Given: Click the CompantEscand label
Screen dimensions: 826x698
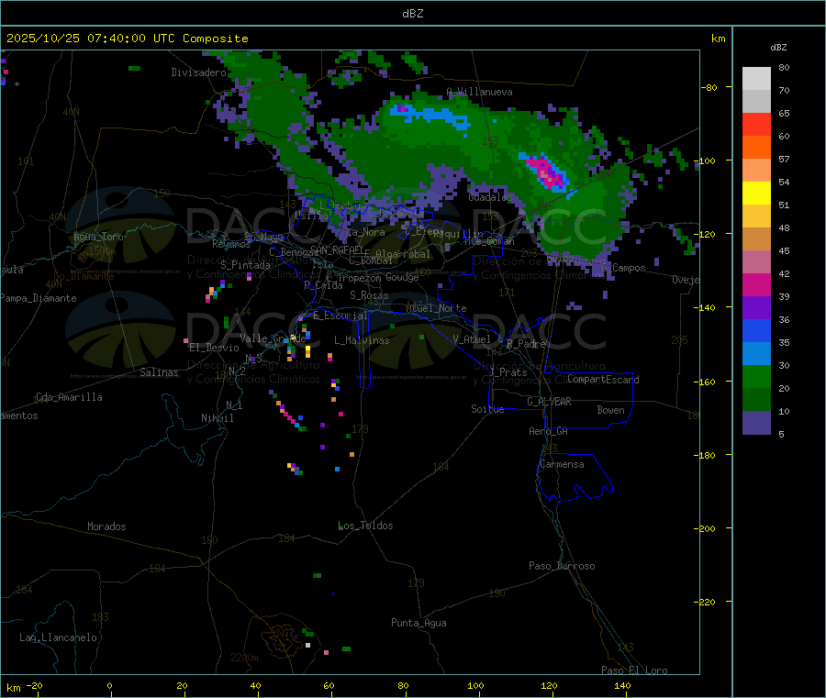Looking at the screenshot, I should (603, 380).
